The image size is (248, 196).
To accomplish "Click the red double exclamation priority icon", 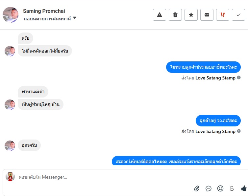I will pos(223,15).
